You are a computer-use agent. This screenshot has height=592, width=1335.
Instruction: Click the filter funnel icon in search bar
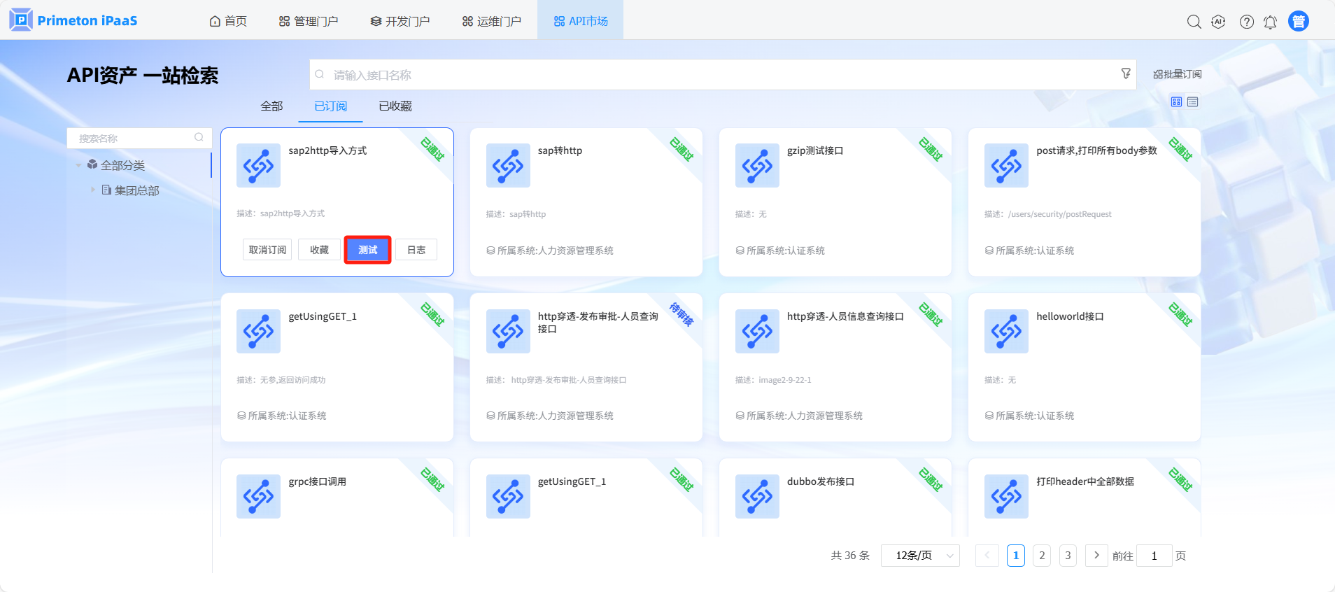click(x=1126, y=73)
